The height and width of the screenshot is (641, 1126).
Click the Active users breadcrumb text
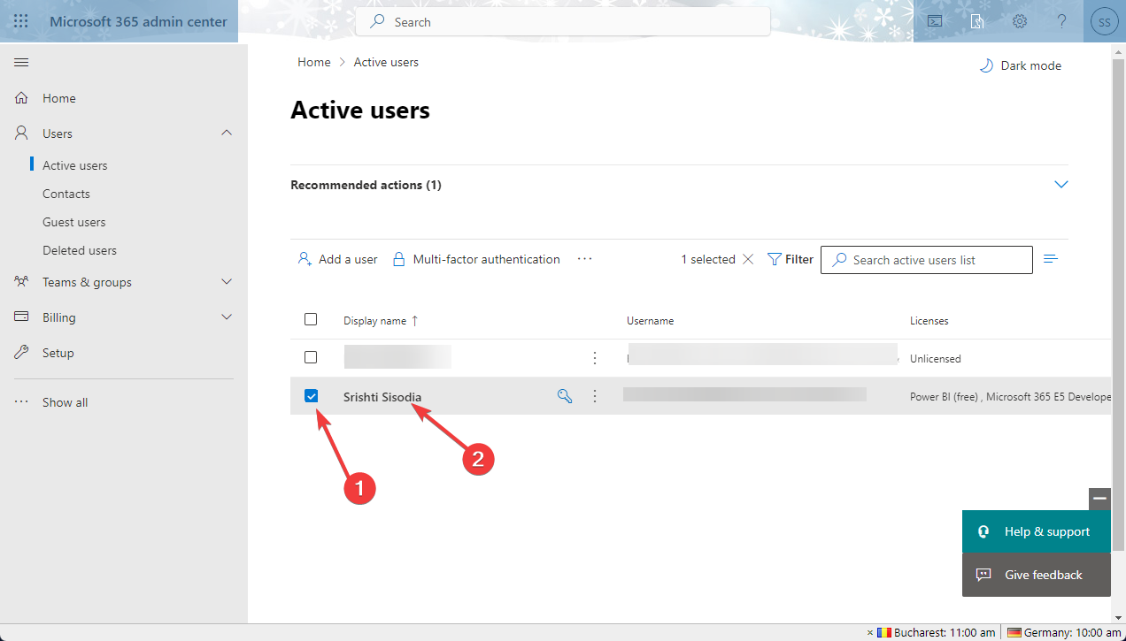click(x=386, y=62)
